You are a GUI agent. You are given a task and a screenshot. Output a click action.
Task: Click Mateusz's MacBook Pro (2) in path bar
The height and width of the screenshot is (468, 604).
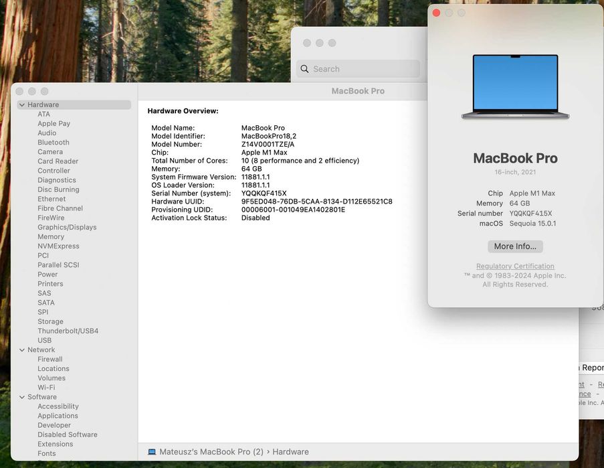coord(211,452)
